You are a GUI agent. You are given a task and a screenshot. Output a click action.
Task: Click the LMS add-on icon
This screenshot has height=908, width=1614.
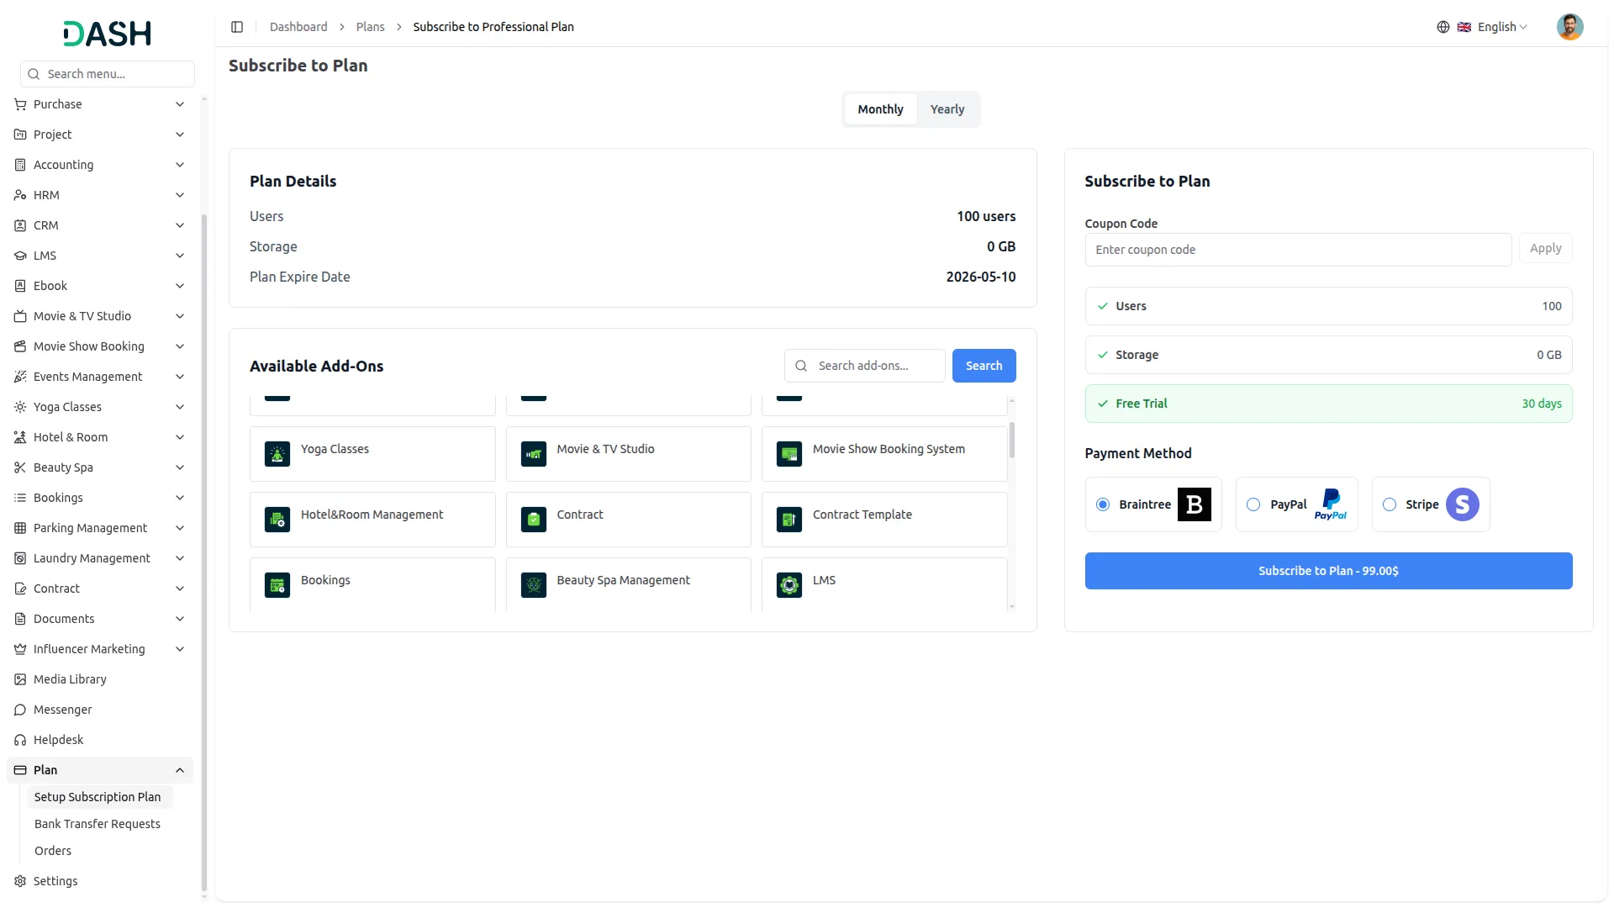789,585
